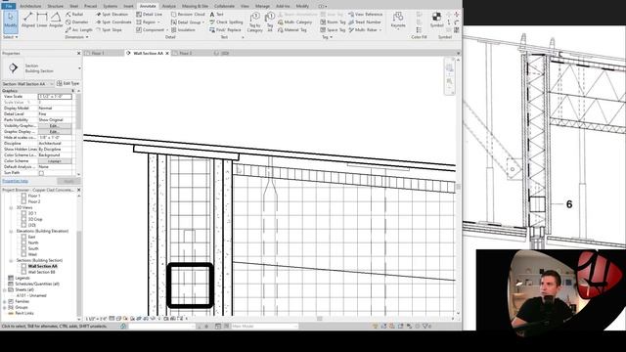Choose the Multi-Category tag tool
Image resolution: width=626 pixels, height=352 pixels.
pyautogui.click(x=295, y=22)
